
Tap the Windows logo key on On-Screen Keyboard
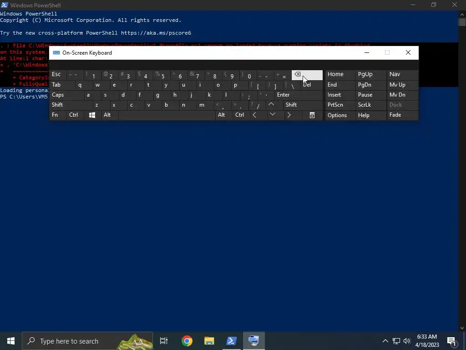92,115
